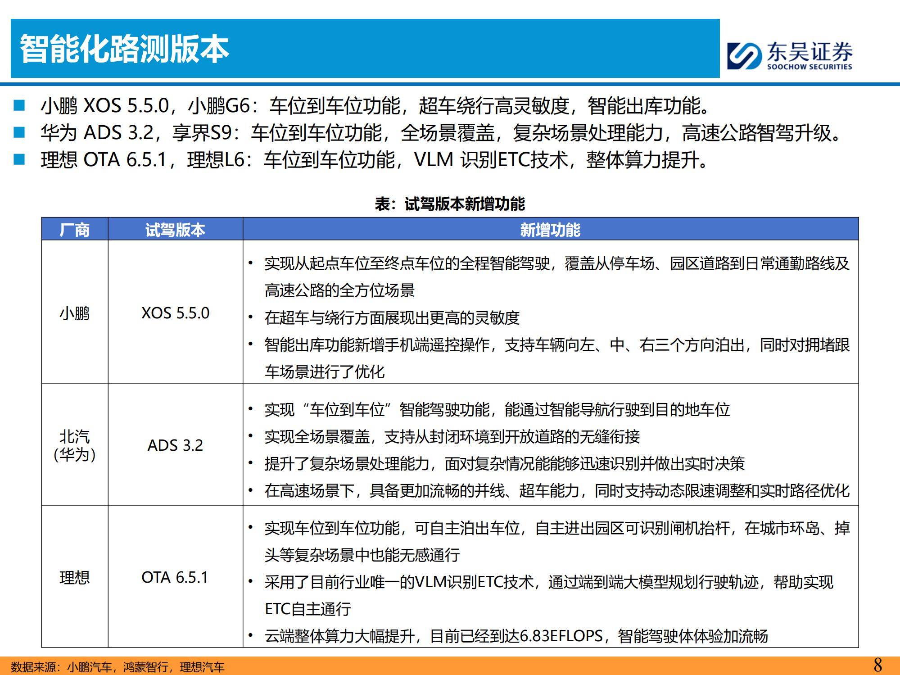The height and width of the screenshot is (675, 900).
Task: Click the line starting 实现从起点车位至终点车位
Action: [557, 263]
